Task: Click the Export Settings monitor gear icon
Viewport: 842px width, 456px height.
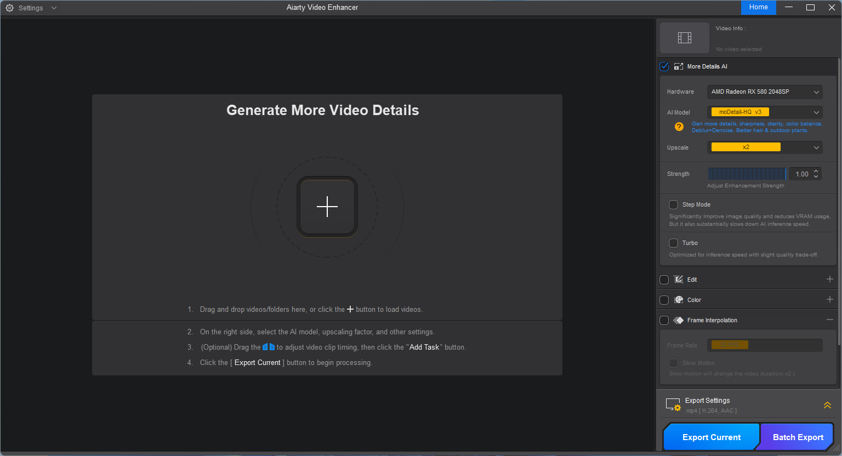Action: tap(673, 405)
